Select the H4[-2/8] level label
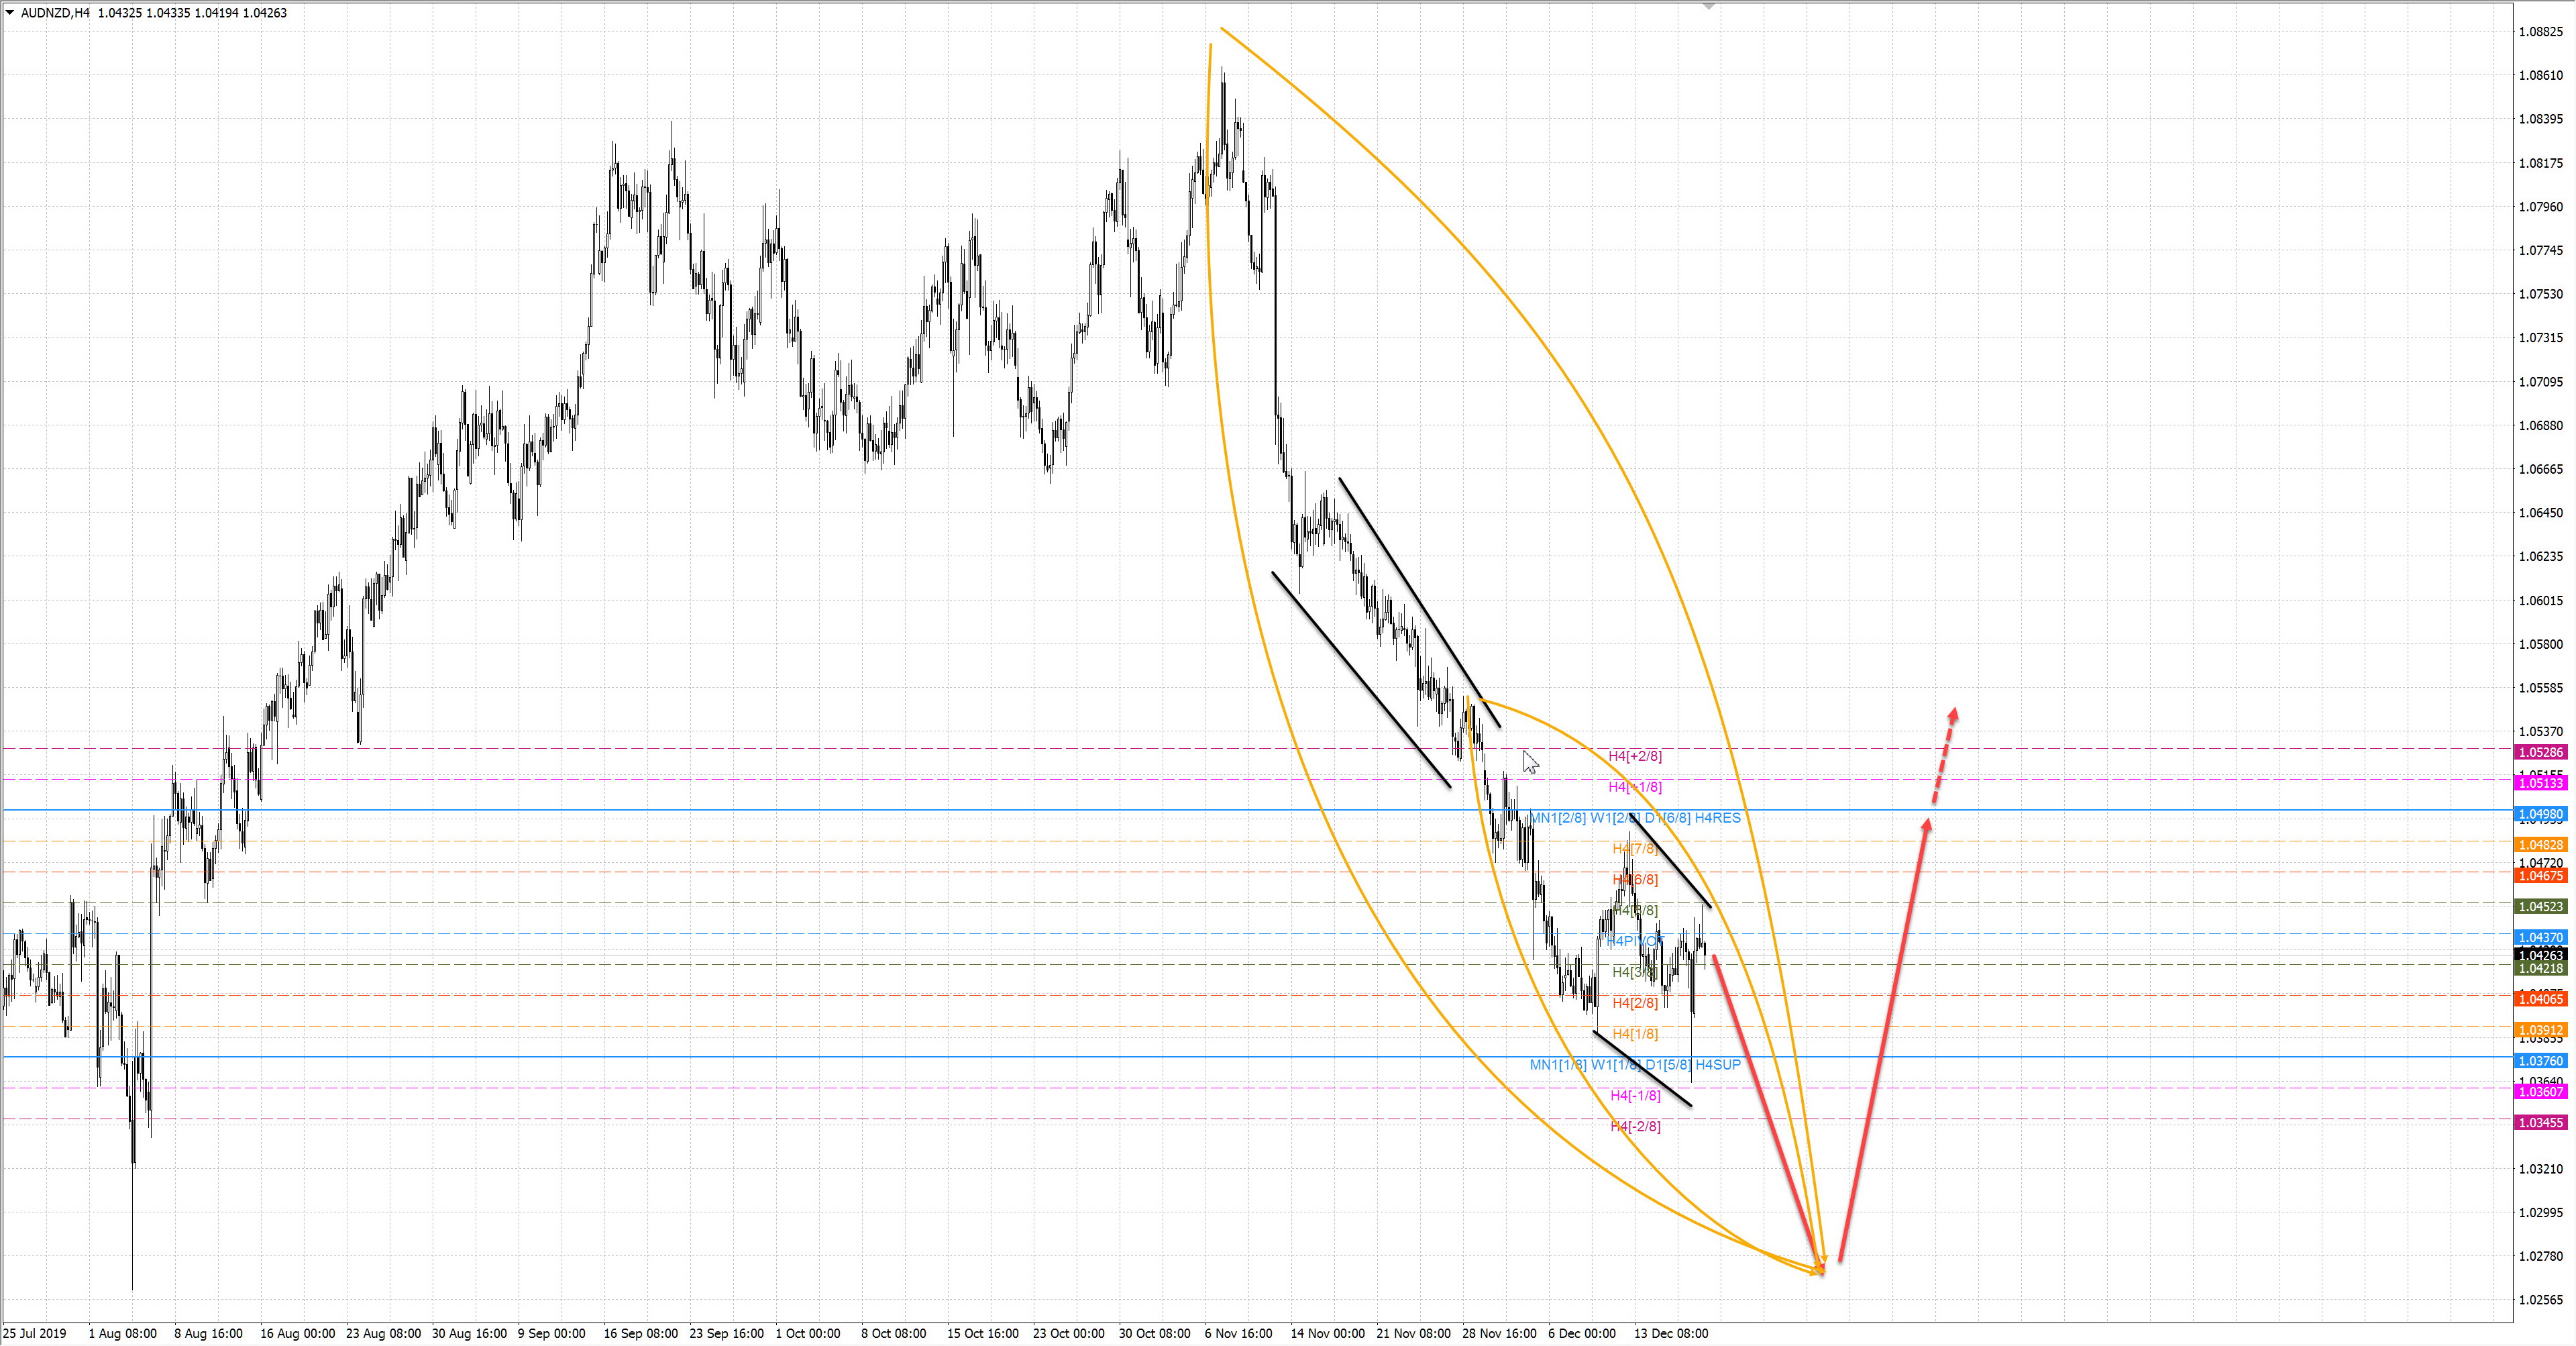 click(x=1635, y=1126)
